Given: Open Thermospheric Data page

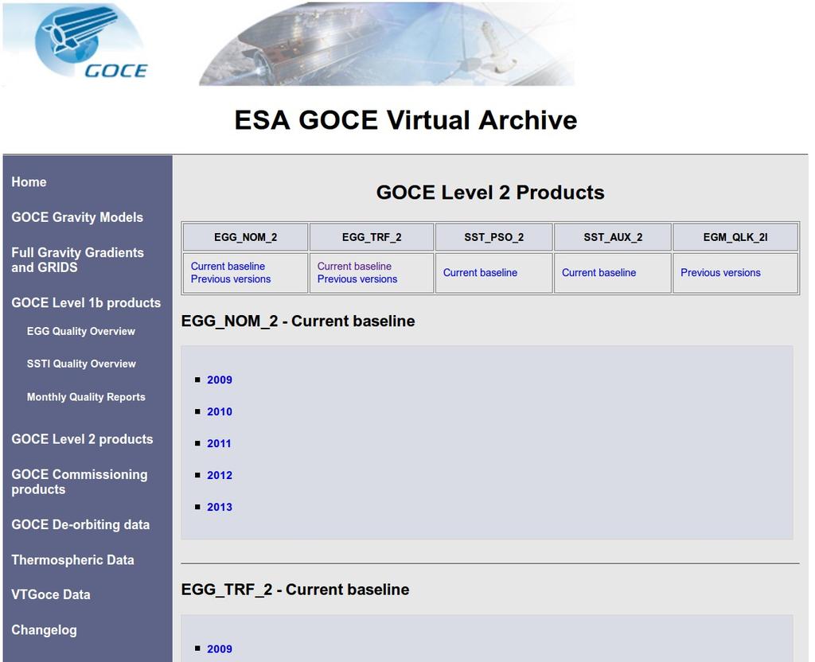Looking at the screenshot, I should 72,560.
